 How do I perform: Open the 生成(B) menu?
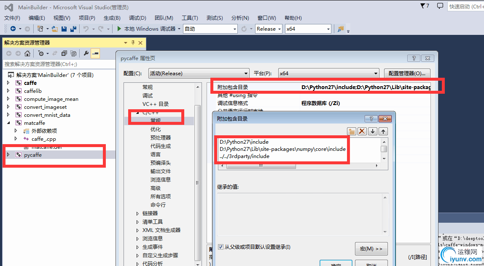click(x=112, y=18)
